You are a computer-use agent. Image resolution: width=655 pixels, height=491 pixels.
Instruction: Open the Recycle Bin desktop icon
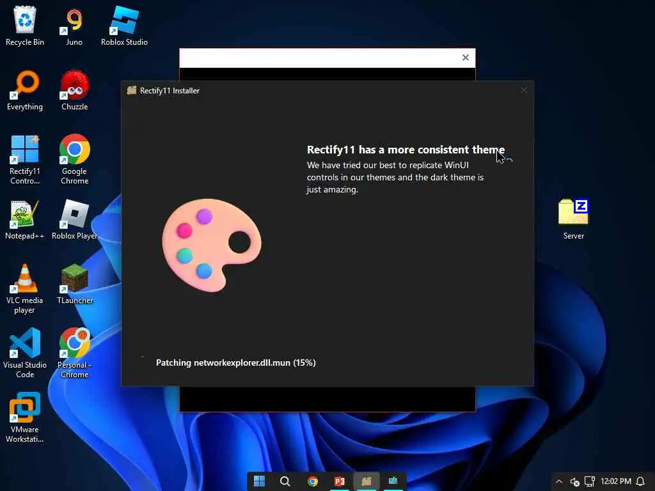25,26
